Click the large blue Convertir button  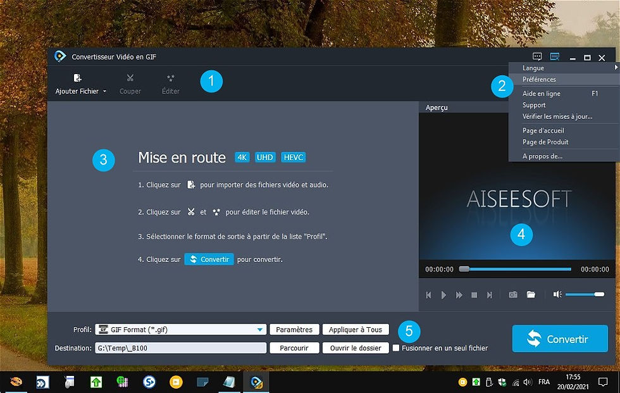pyautogui.click(x=560, y=339)
